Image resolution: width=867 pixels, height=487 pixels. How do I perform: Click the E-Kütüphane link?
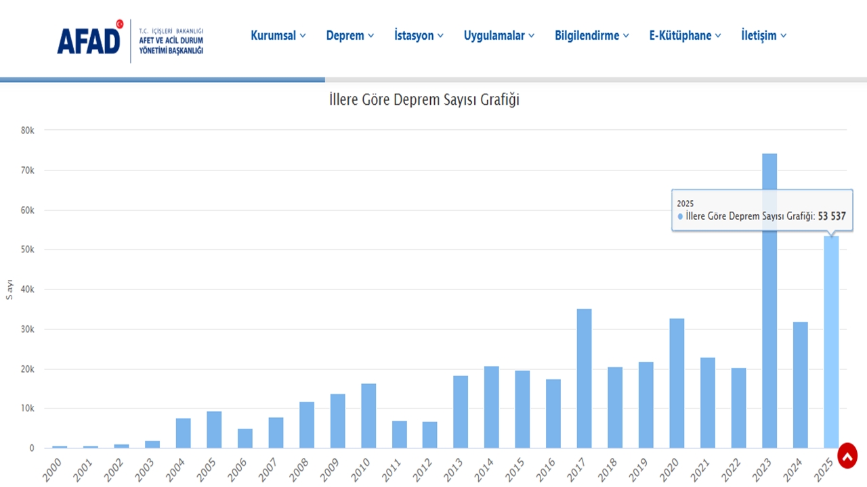click(x=679, y=36)
